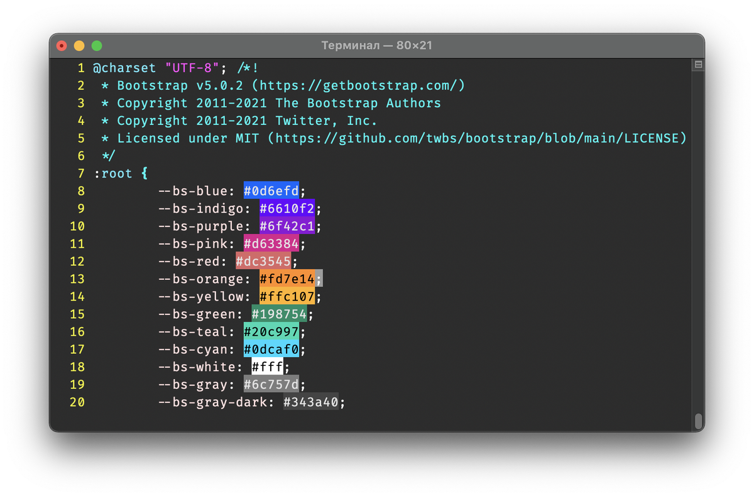Viewport: 754px width, 497px height.
Task: Click the pink #d63384 color value
Action: tap(271, 243)
